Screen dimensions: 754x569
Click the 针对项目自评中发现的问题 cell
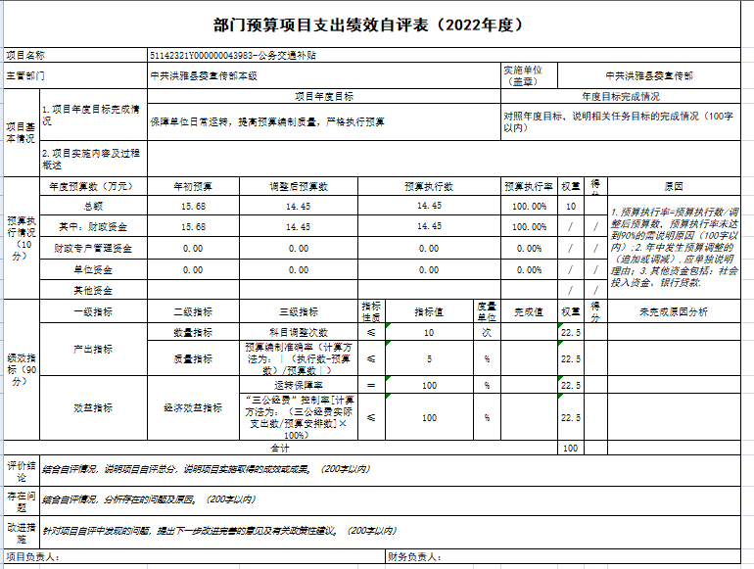390,533
